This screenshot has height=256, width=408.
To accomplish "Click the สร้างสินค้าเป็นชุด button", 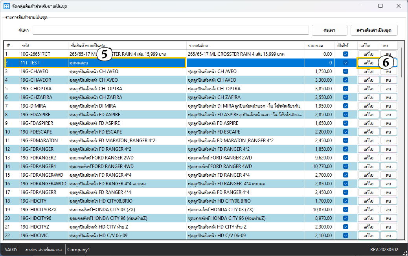I will coord(374,30).
